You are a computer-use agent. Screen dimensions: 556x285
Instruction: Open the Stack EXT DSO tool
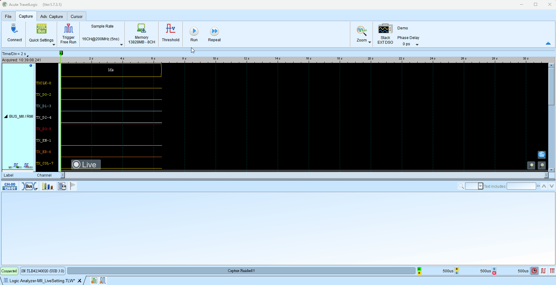(x=385, y=30)
